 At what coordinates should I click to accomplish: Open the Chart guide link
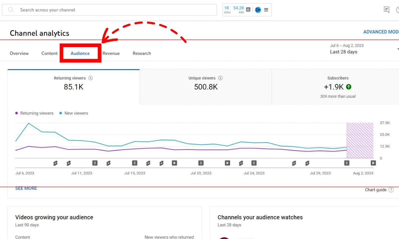point(376,190)
